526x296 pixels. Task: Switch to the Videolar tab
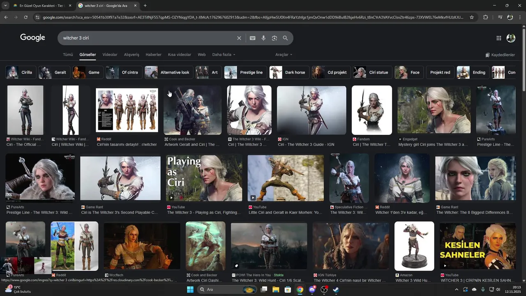pos(110,55)
